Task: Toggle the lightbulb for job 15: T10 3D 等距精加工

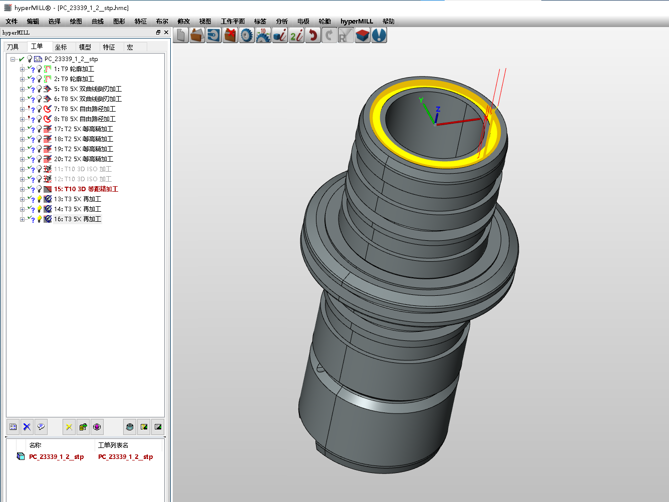Action: pyautogui.click(x=39, y=189)
